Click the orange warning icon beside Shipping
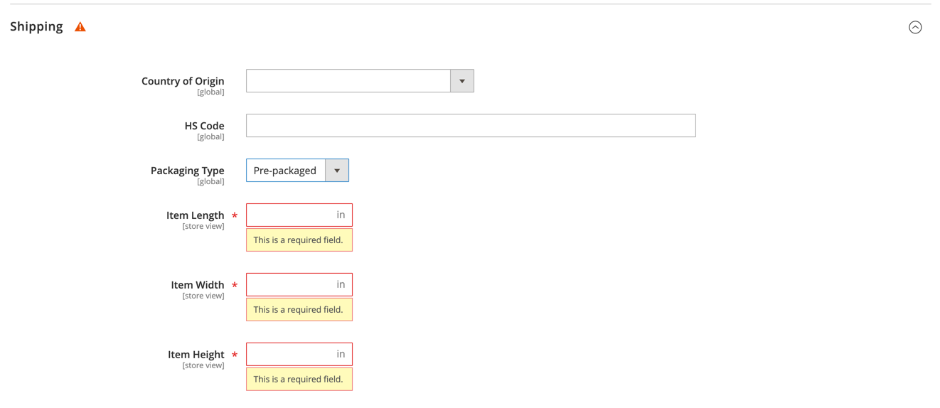Screen dimensions: 940x408 click(80, 27)
